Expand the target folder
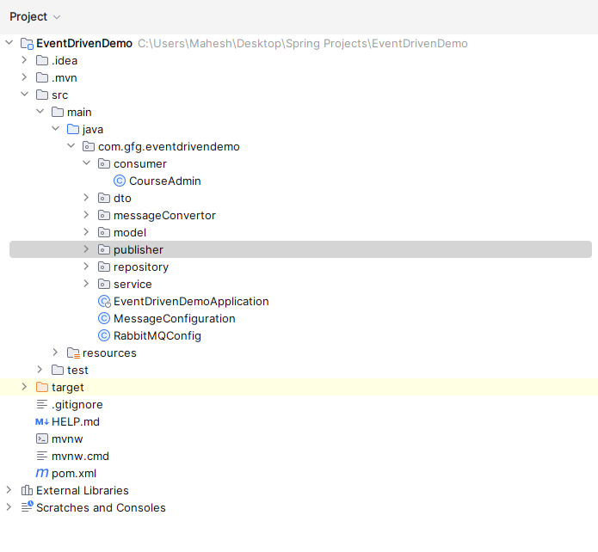The image size is (598, 552). 24,387
